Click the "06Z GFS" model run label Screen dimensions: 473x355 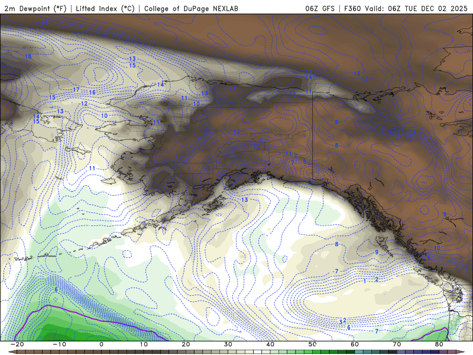point(320,8)
